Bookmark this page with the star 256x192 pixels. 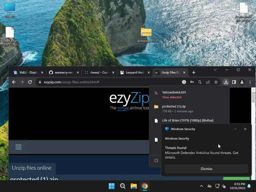pyautogui.click(x=216, y=82)
